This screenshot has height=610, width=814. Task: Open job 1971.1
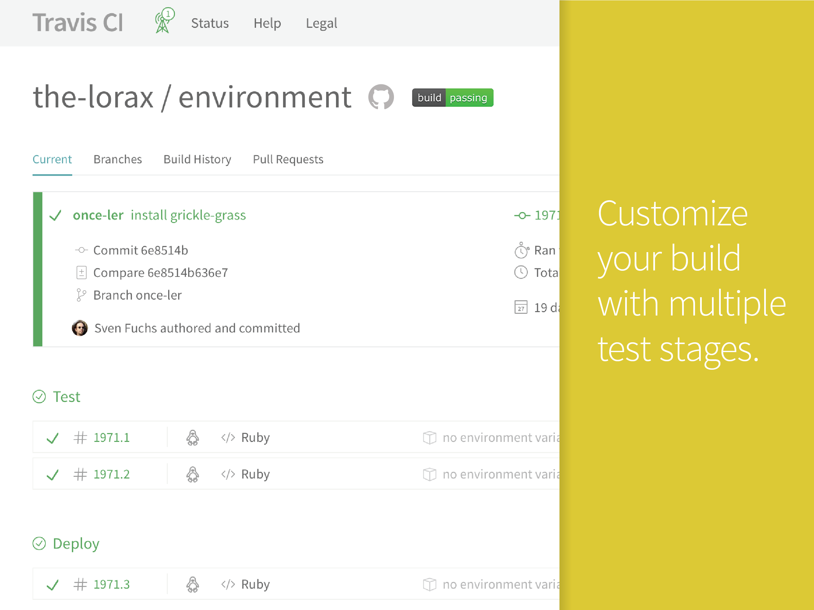click(112, 438)
